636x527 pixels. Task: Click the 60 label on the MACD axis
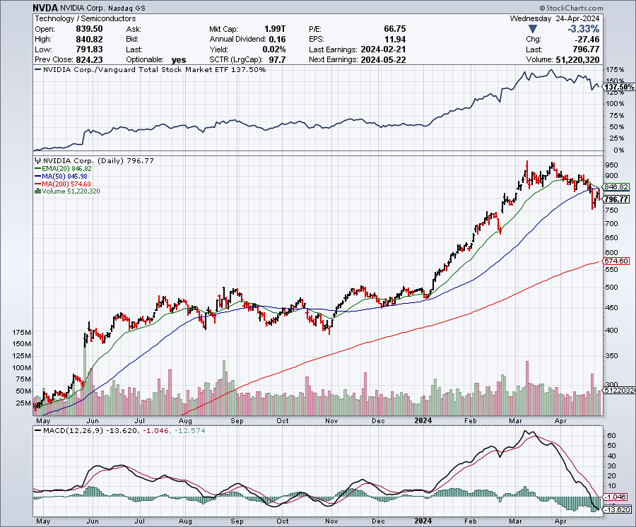pos(612,435)
